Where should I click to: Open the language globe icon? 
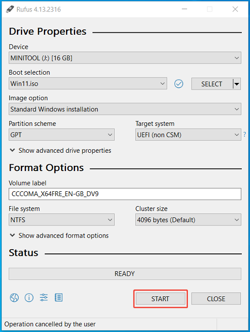click(14, 298)
